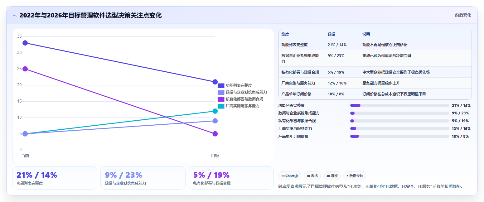Click the 说明 table column header

pyautogui.click(x=366, y=34)
